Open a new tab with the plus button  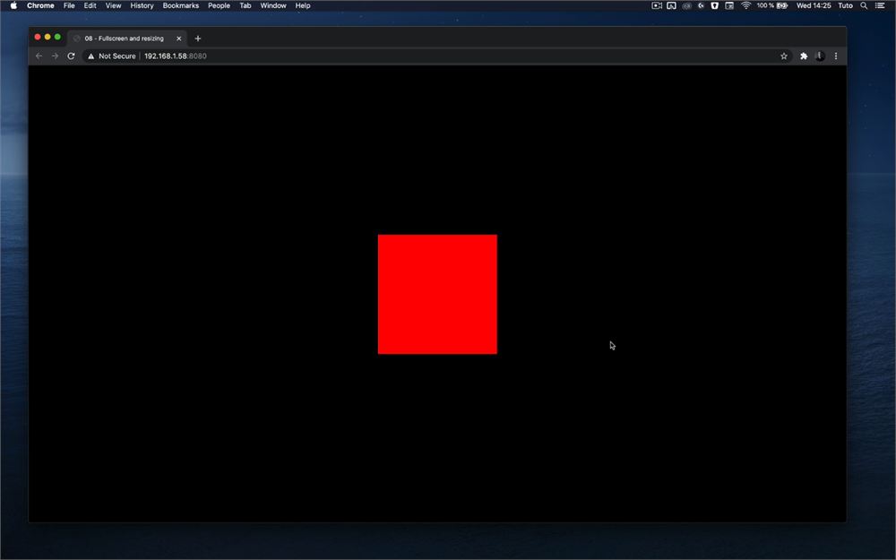point(198,39)
